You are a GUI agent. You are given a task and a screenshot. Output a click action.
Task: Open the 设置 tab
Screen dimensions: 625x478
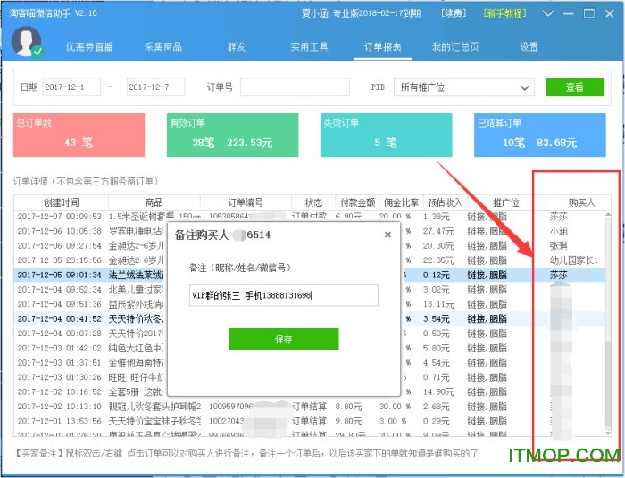529,47
